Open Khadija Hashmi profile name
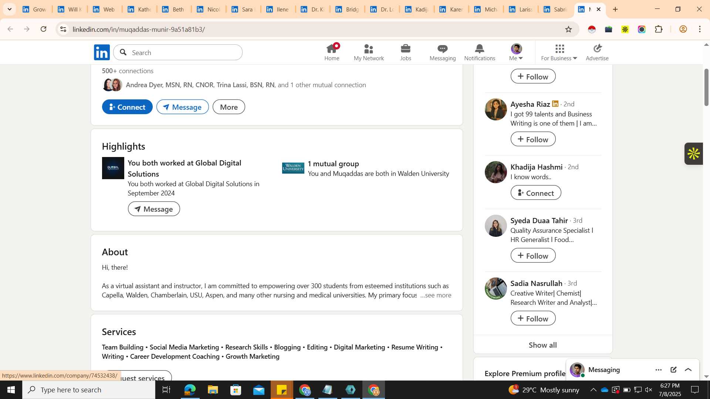This screenshot has height=399, width=710. coord(536,167)
